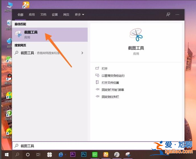This screenshot has height=159, width=196.
Task: Click the administrator shield icon
Action: coord(97,76)
